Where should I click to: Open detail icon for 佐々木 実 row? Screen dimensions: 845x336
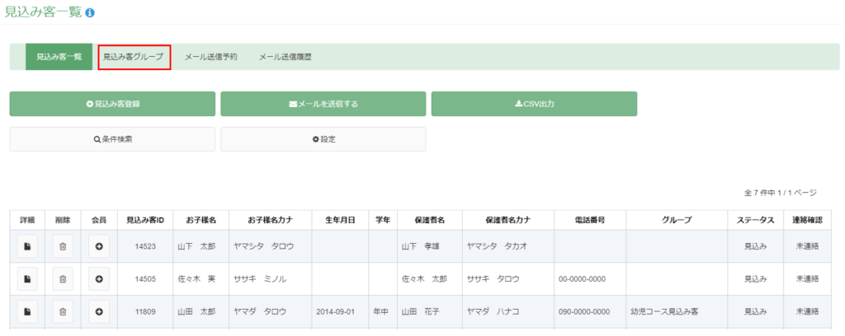(x=27, y=279)
